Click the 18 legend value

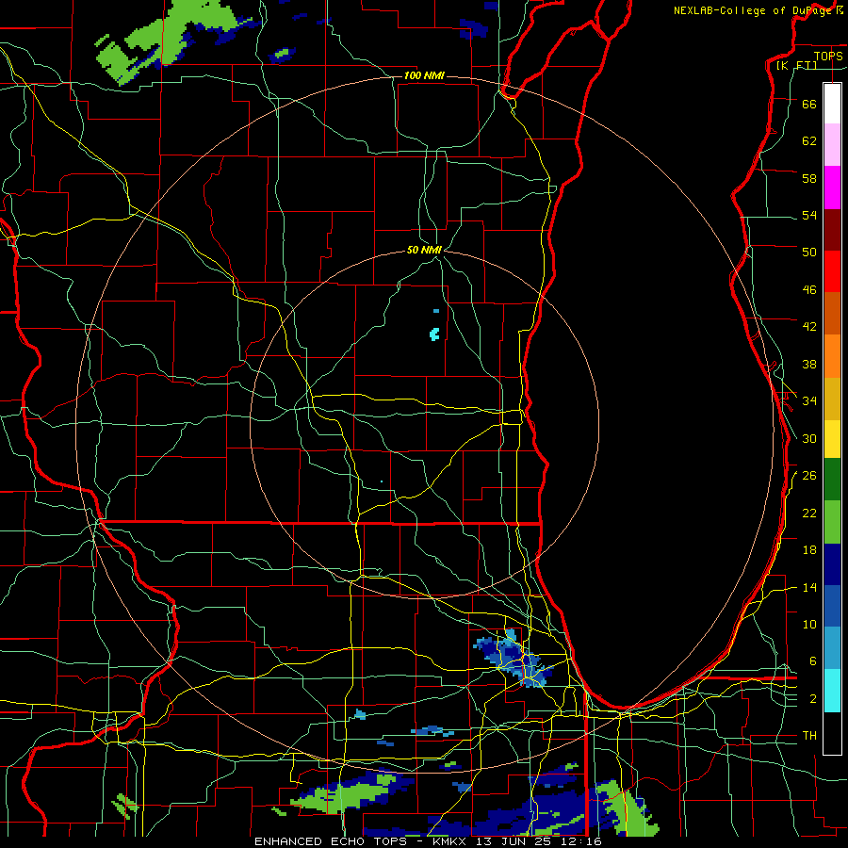point(809,550)
